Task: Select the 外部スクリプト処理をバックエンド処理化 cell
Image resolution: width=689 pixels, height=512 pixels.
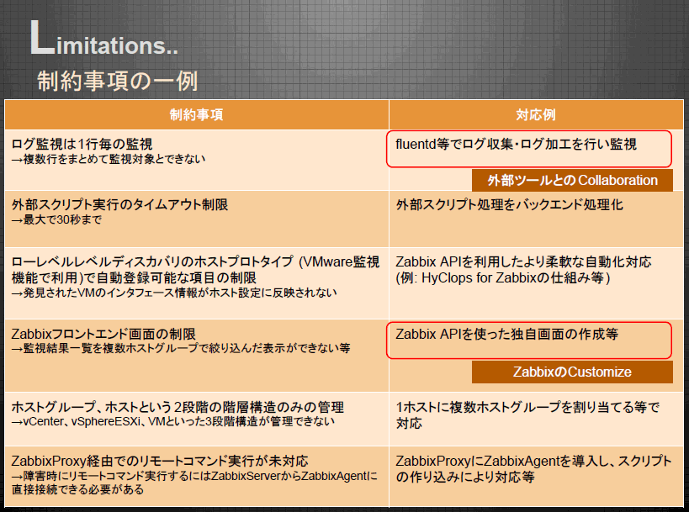Action: pos(536,219)
